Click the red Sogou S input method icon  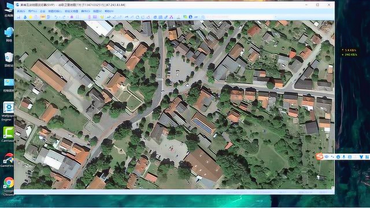click(x=319, y=157)
